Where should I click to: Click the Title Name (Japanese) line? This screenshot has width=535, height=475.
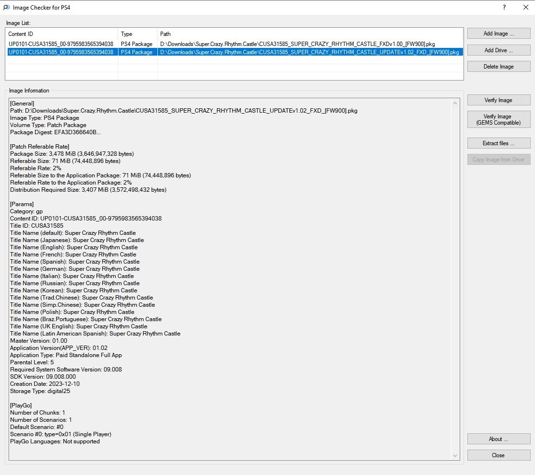tap(77, 240)
